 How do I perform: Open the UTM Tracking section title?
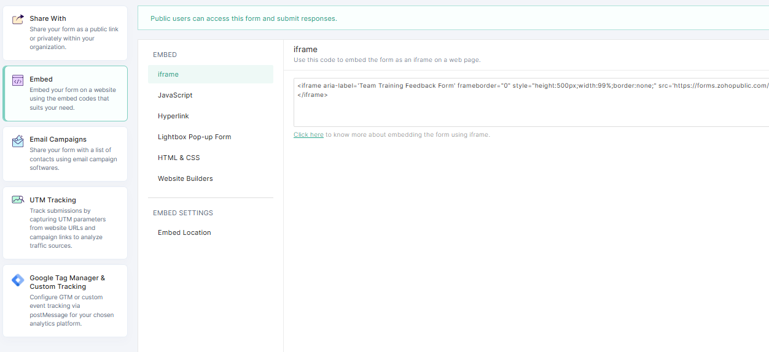(x=53, y=200)
